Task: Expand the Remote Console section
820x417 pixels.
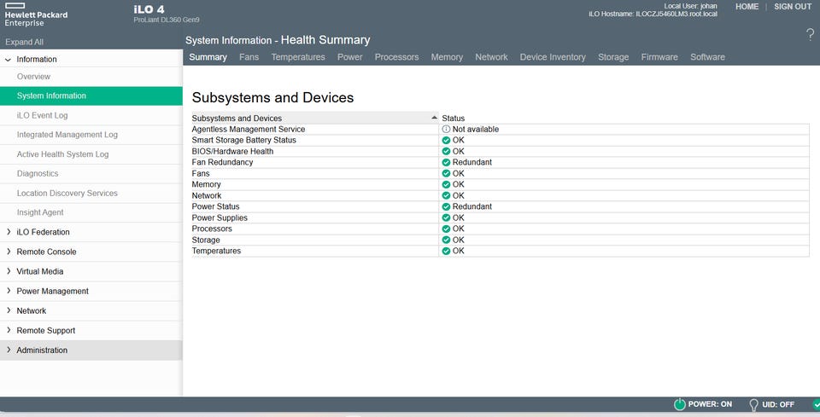Action: [x=9, y=252]
